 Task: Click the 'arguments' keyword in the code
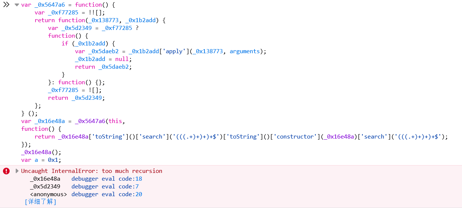pos(245,51)
